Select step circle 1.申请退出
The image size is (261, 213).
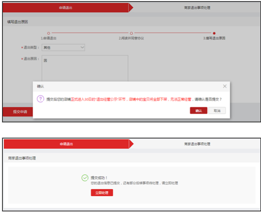(49, 33)
